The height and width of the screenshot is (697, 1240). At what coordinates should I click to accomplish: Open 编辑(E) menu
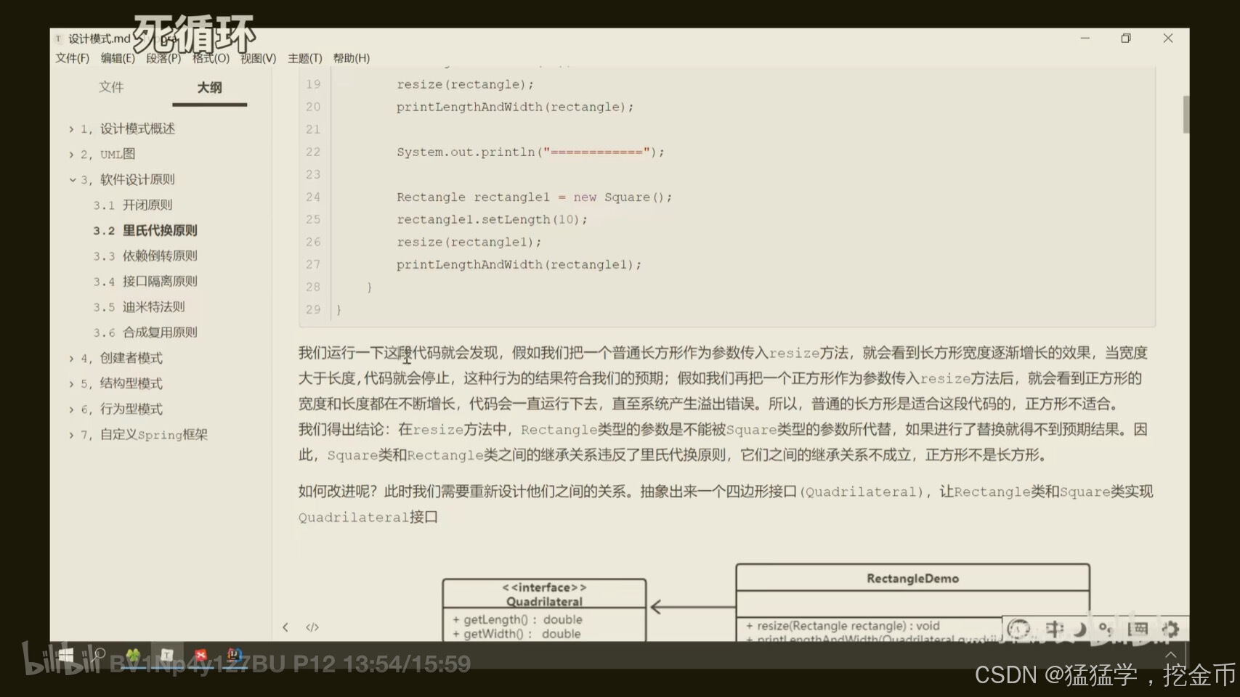pos(118,58)
